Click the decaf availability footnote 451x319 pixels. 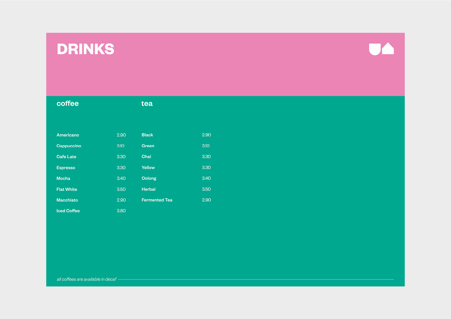pos(86,279)
